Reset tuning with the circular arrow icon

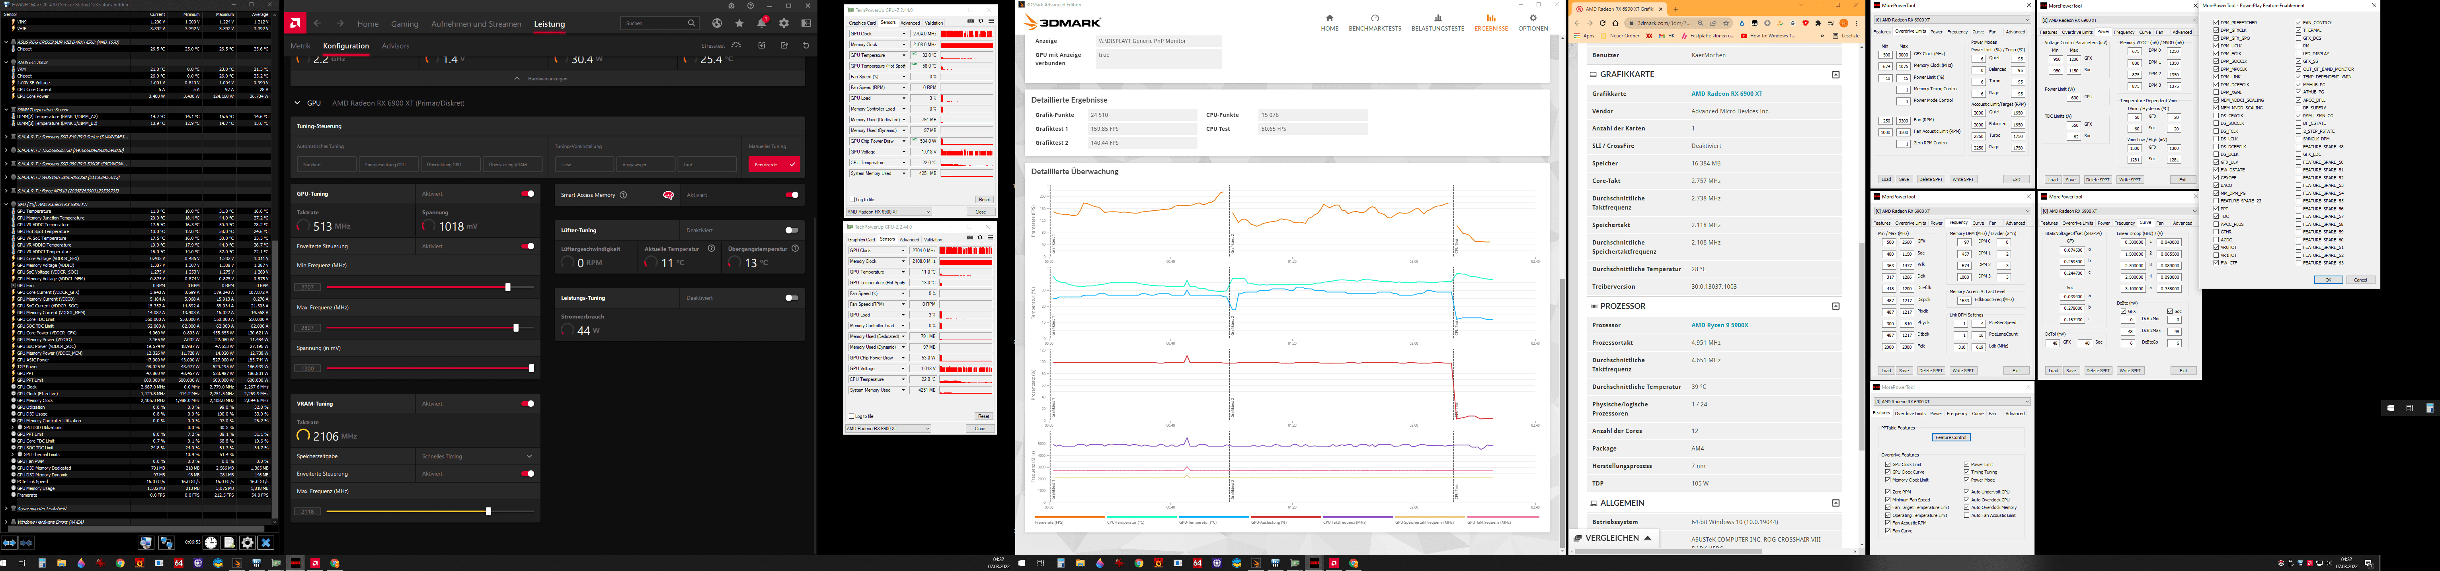pyautogui.click(x=806, y=45)
